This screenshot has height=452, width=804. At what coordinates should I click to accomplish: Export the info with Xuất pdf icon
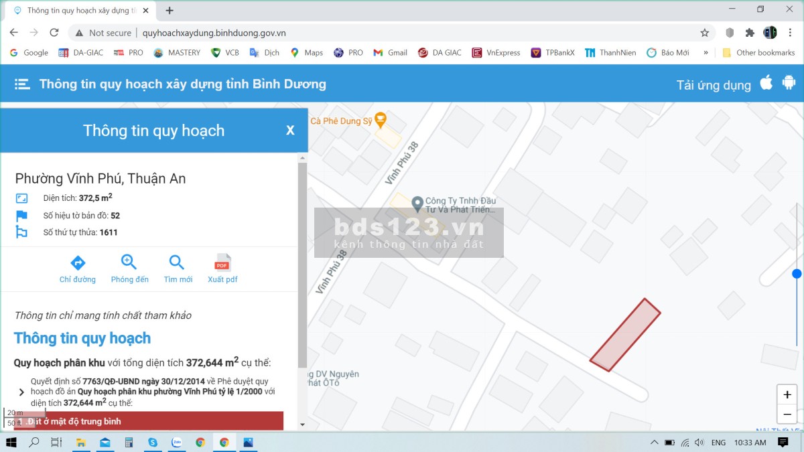click(222, 262)
